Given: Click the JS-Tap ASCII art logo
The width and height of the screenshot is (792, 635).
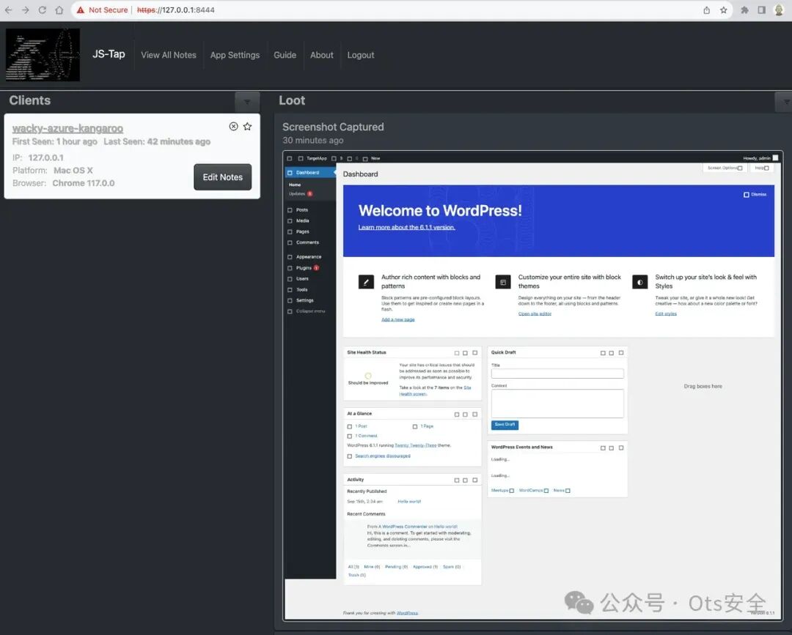Looking at the screenshot, I should (x=43, y=55).
